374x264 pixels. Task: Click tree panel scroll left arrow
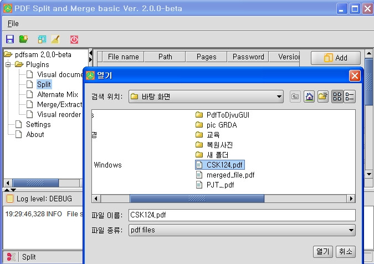[x=8, y=183]
